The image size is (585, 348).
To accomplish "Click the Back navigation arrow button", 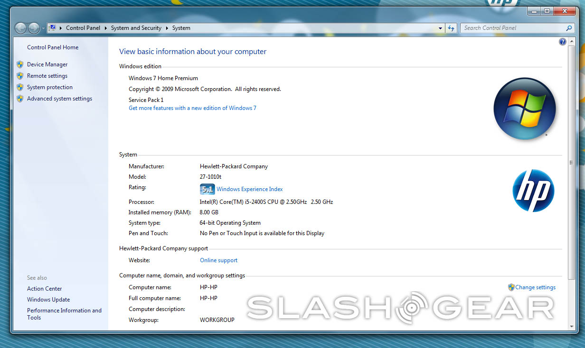I will (20, 28).
